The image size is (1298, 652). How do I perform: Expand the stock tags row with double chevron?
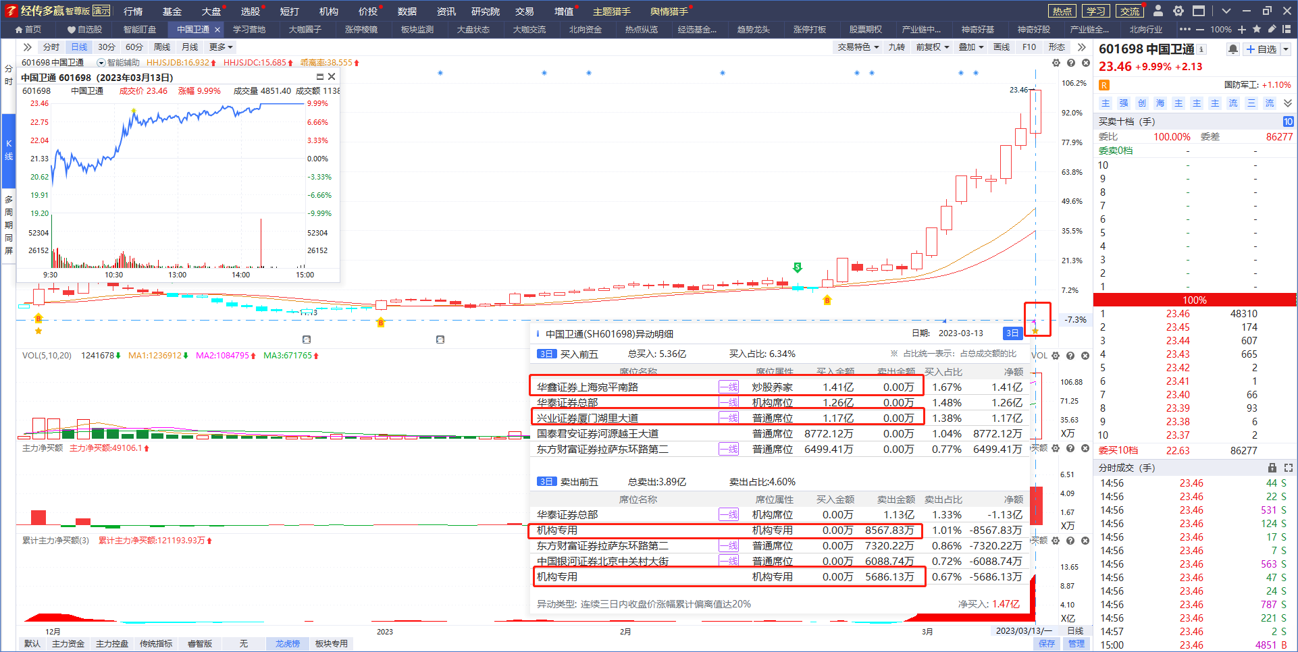click(1288, 103)
